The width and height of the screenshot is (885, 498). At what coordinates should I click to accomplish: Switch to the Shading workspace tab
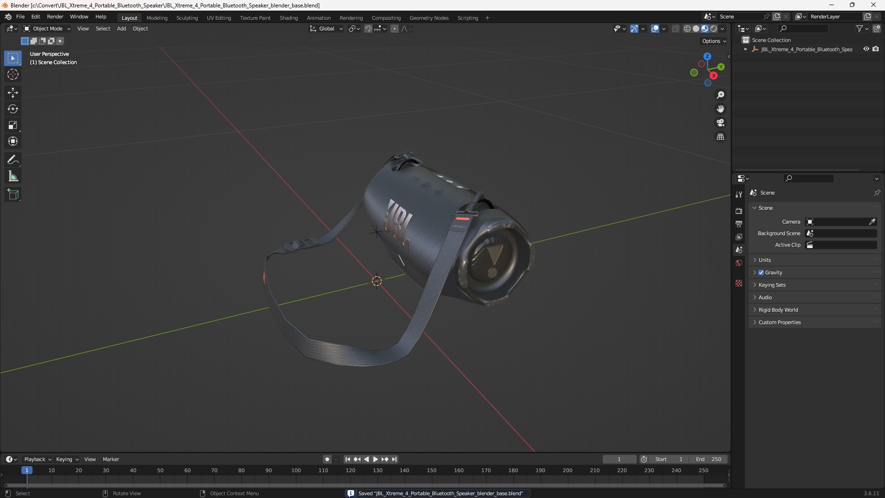click(289, 18)
